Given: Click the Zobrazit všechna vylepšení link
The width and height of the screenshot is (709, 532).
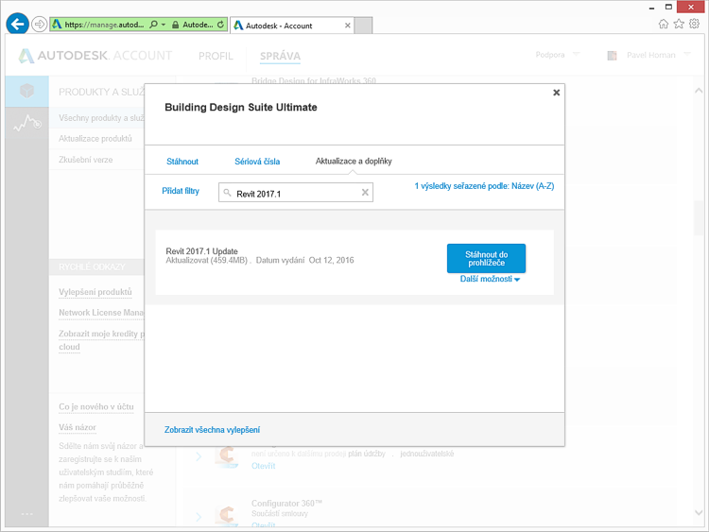Looking at the screenshot, I should click(212, 430).
